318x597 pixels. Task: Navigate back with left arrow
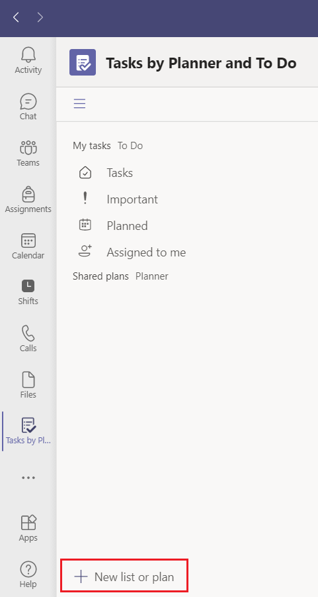point(16,17)
